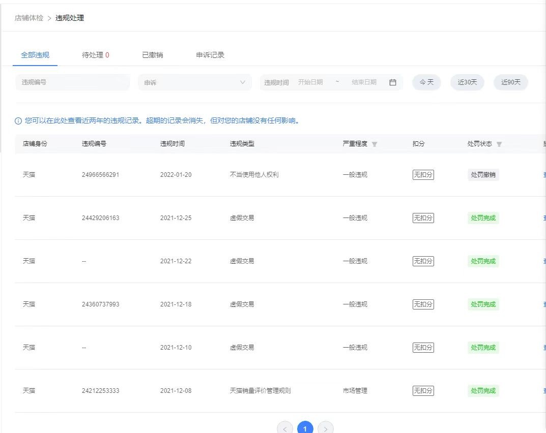The image size is (546, 433).
Task: Click the 店铺身份 column header
Action: coord(35,144)
